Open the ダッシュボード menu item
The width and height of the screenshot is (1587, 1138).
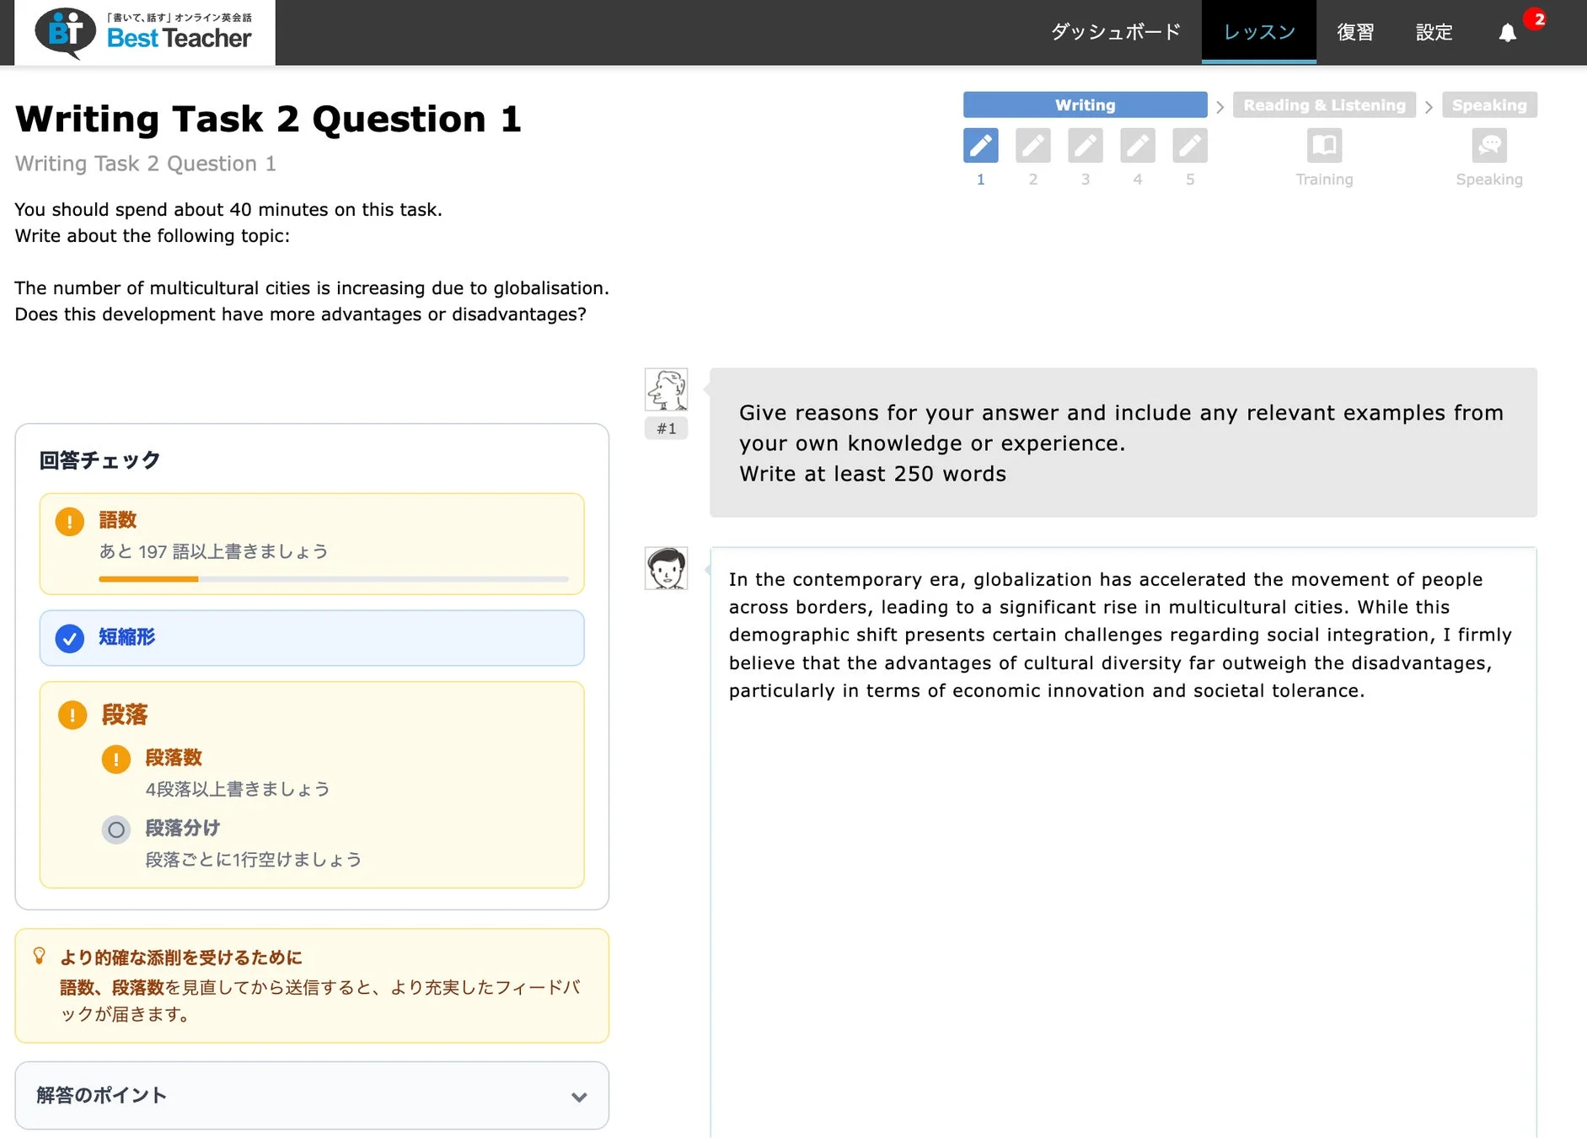1115,32
